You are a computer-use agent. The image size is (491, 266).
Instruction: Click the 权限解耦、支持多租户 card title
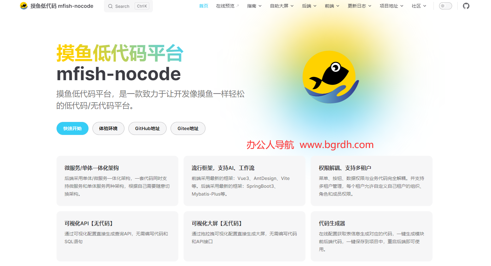coord(345,168)
